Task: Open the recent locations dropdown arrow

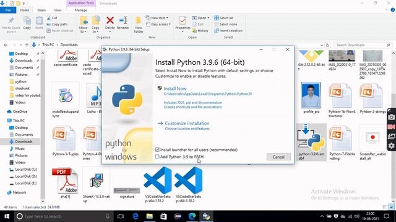Action: tap(20, 45)
